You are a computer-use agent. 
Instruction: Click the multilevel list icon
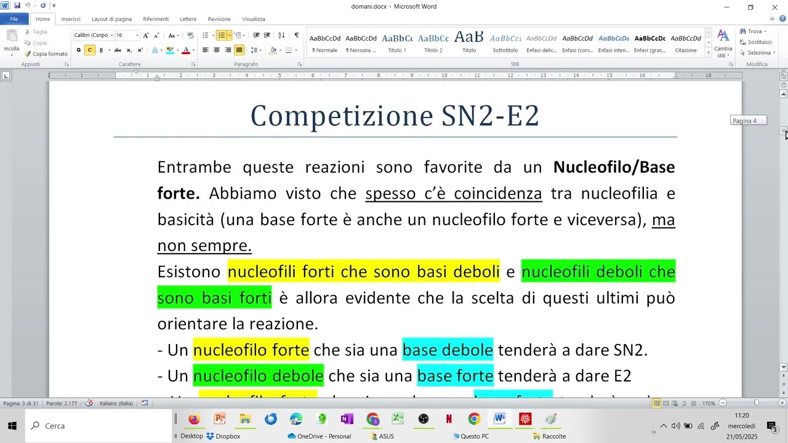coord(238,35)
